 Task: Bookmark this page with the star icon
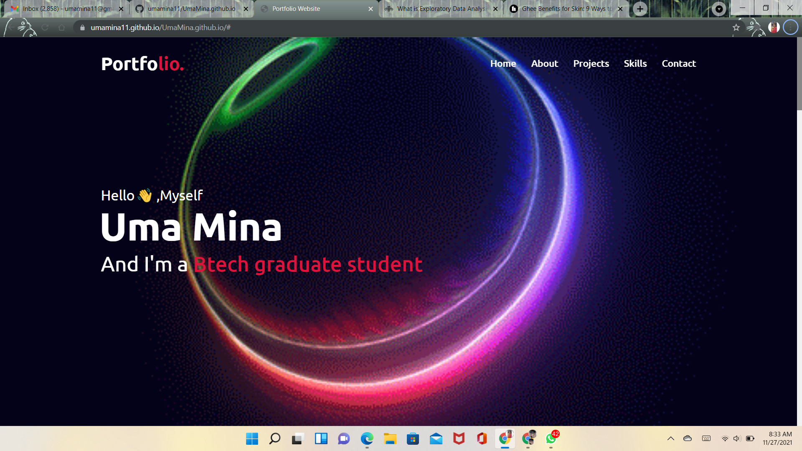point(736,28)
